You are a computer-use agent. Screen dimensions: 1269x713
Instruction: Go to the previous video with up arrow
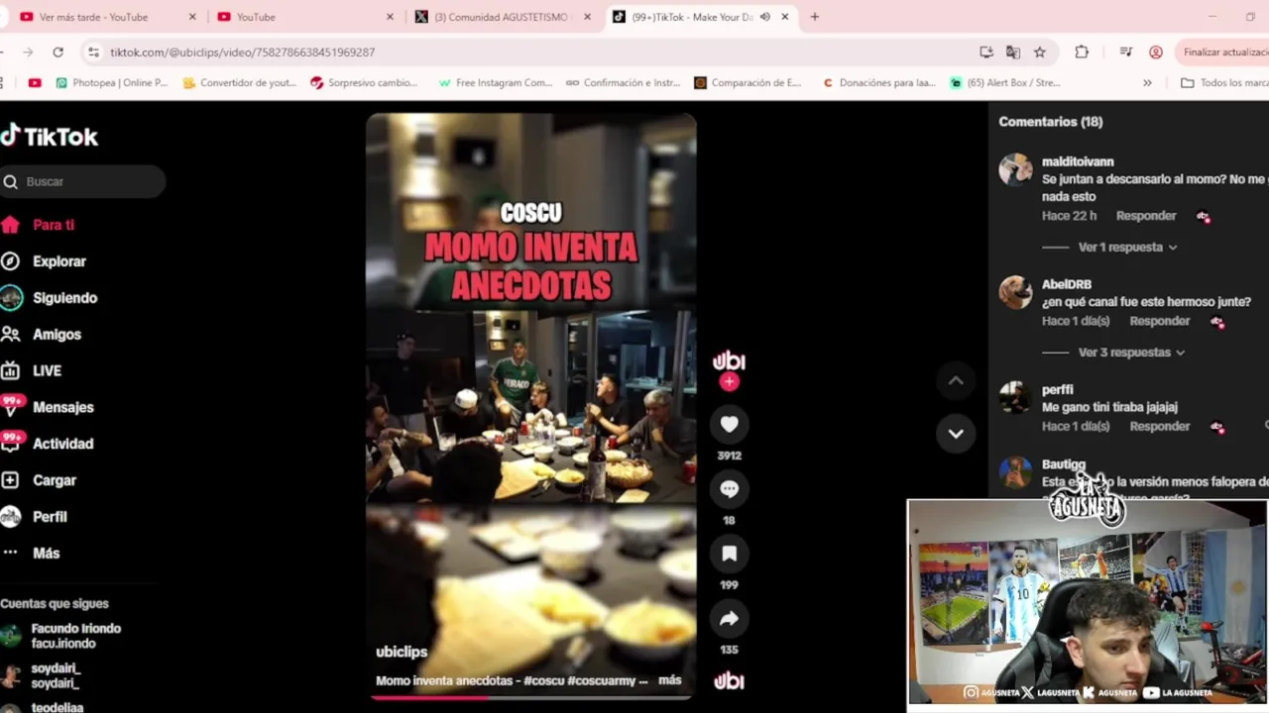tap(956, 380)
